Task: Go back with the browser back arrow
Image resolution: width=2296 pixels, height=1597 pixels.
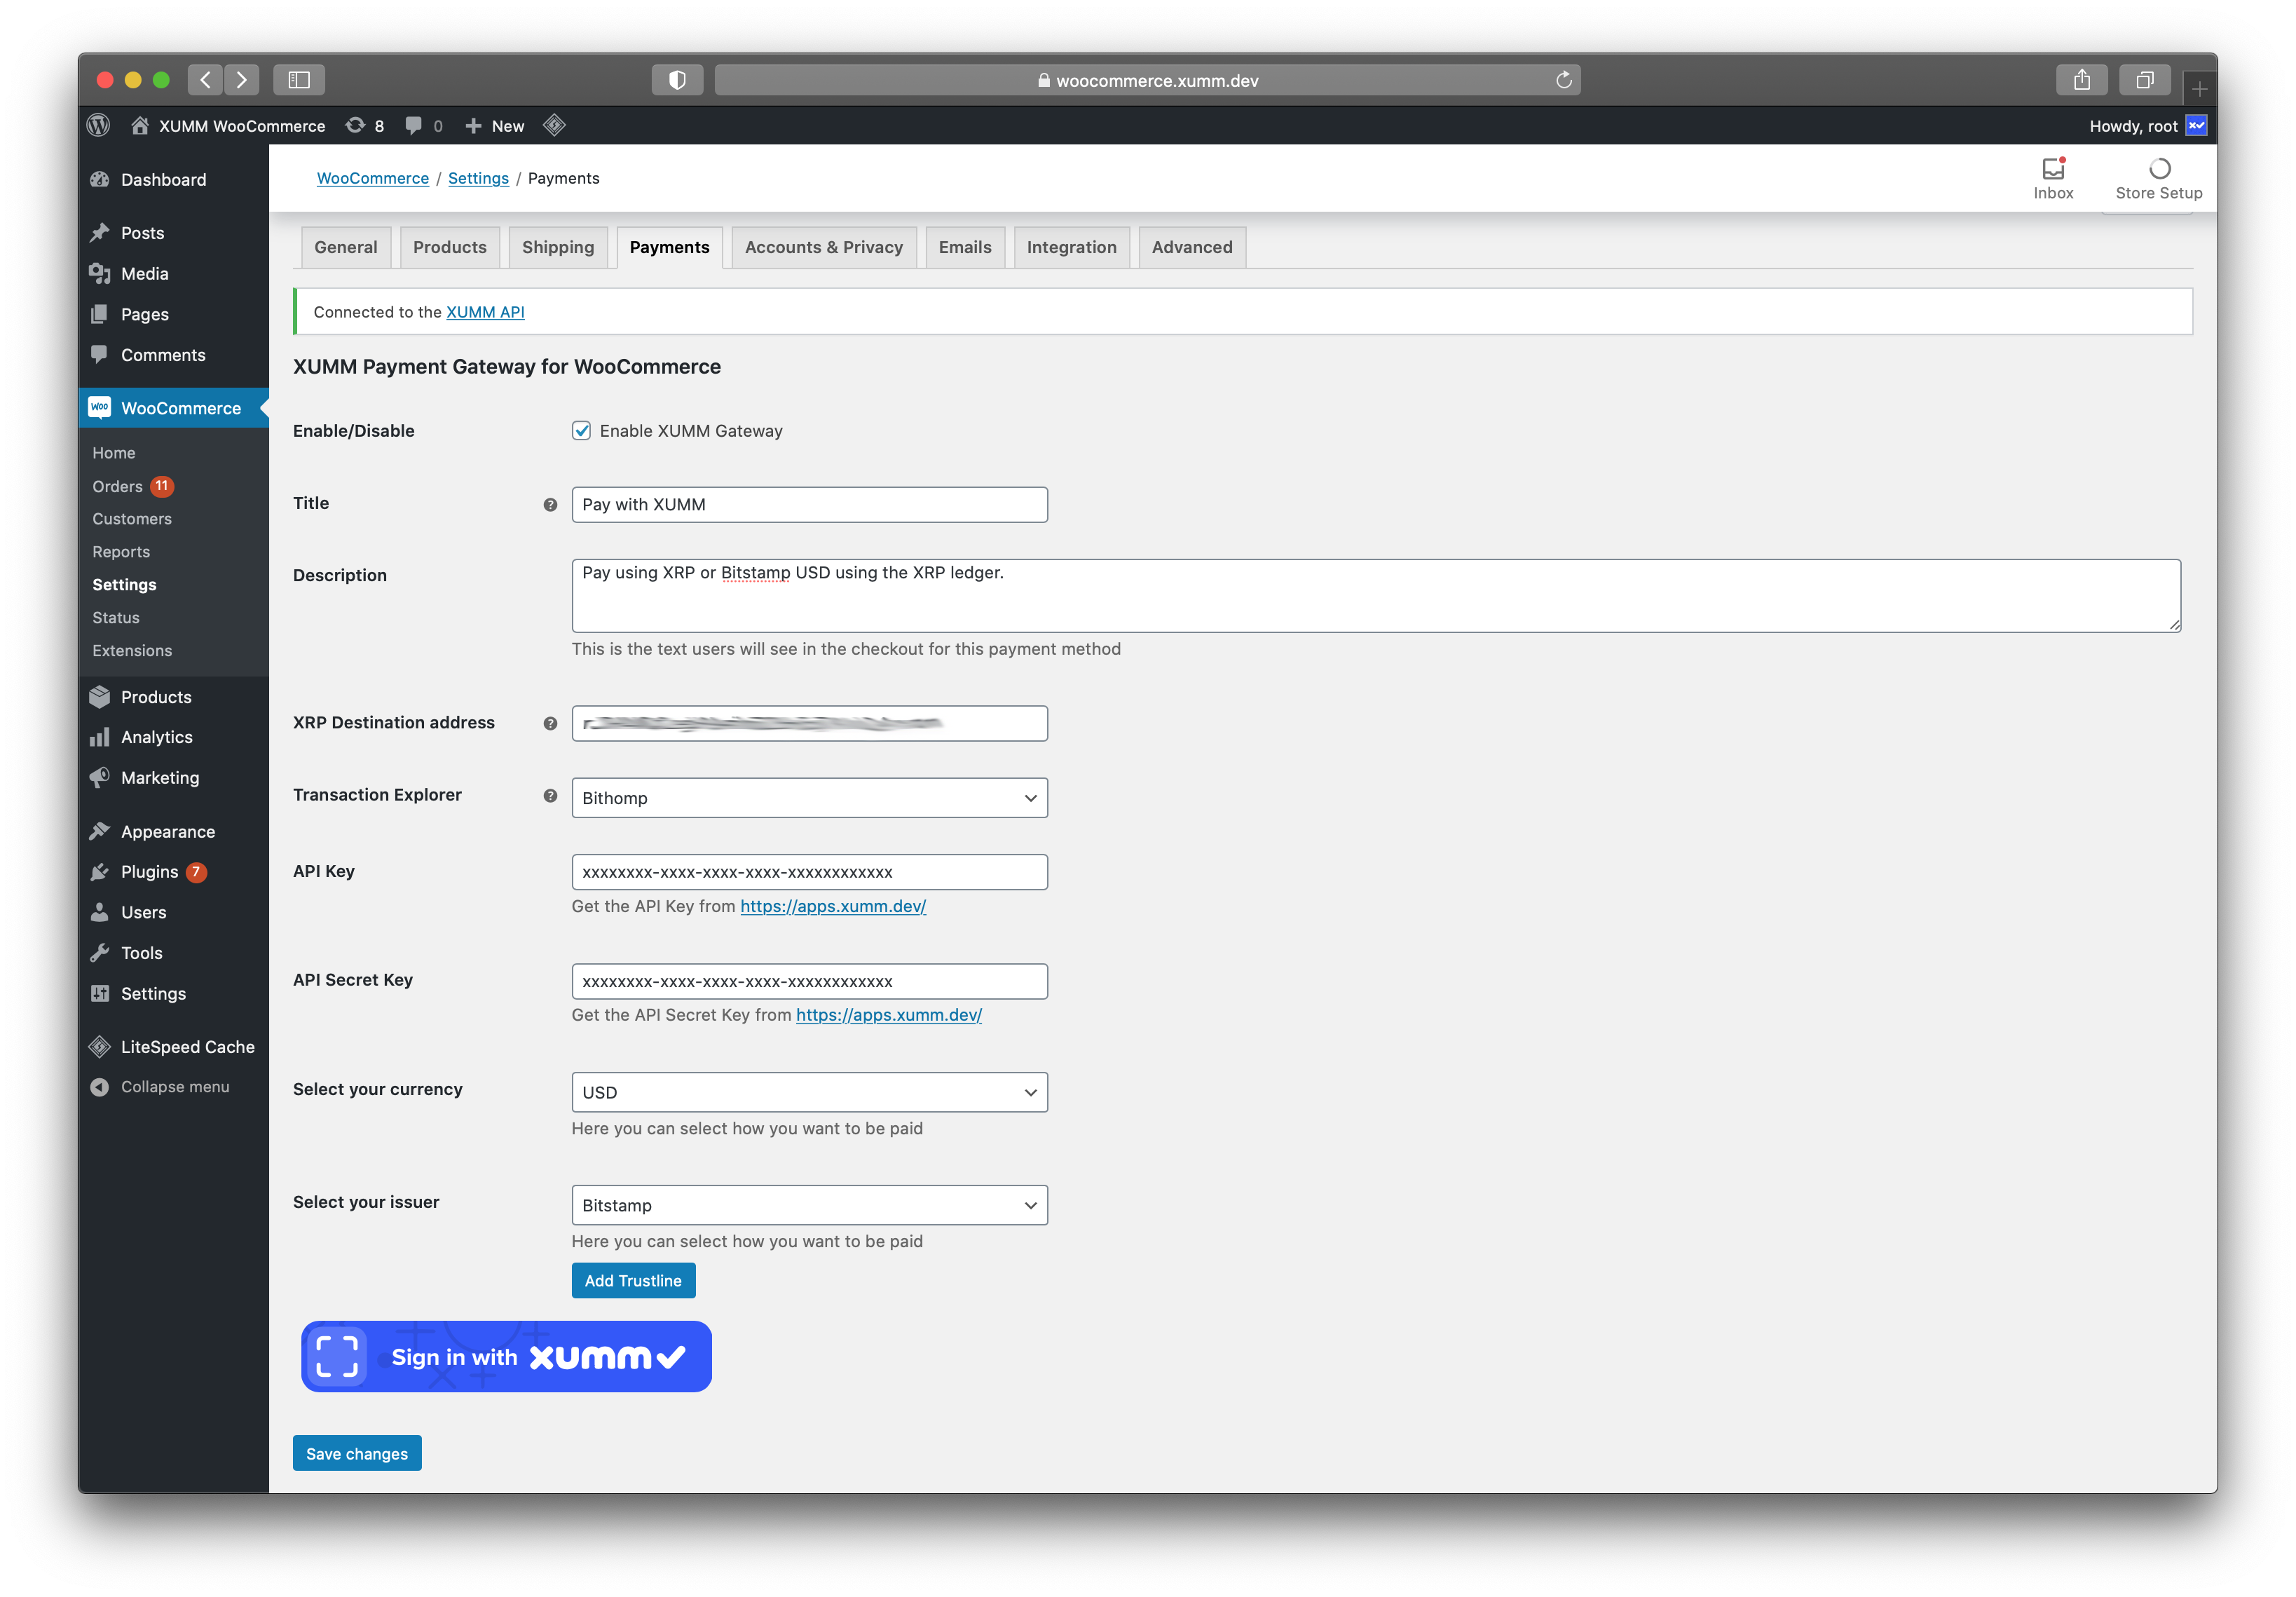Action: point(205,80)
